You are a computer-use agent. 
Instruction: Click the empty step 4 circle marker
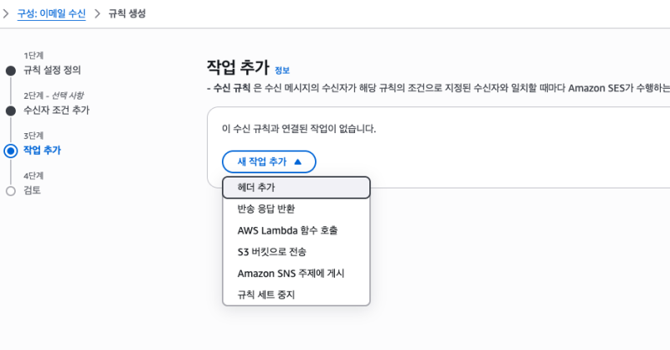coord(10,191)
